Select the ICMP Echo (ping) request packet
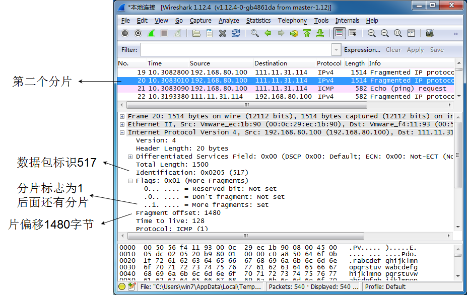 click(x=286, y=89)
